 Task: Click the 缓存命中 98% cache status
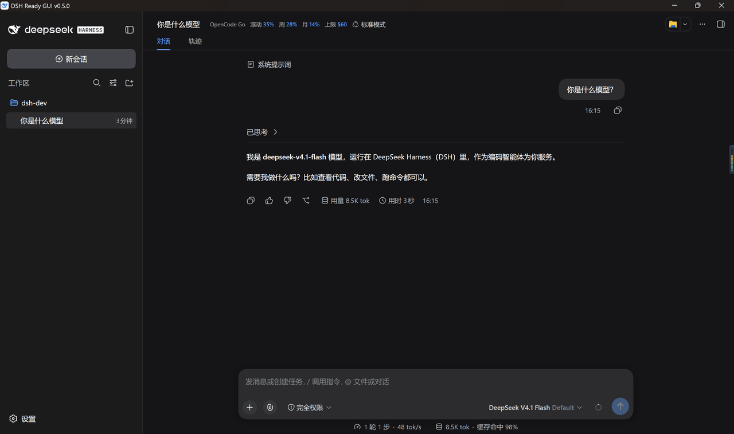tap(497, 427)
